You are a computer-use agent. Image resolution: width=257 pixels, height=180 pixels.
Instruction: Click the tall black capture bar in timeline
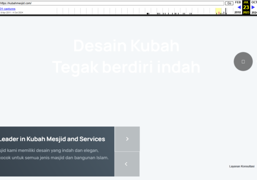point(225,11)
